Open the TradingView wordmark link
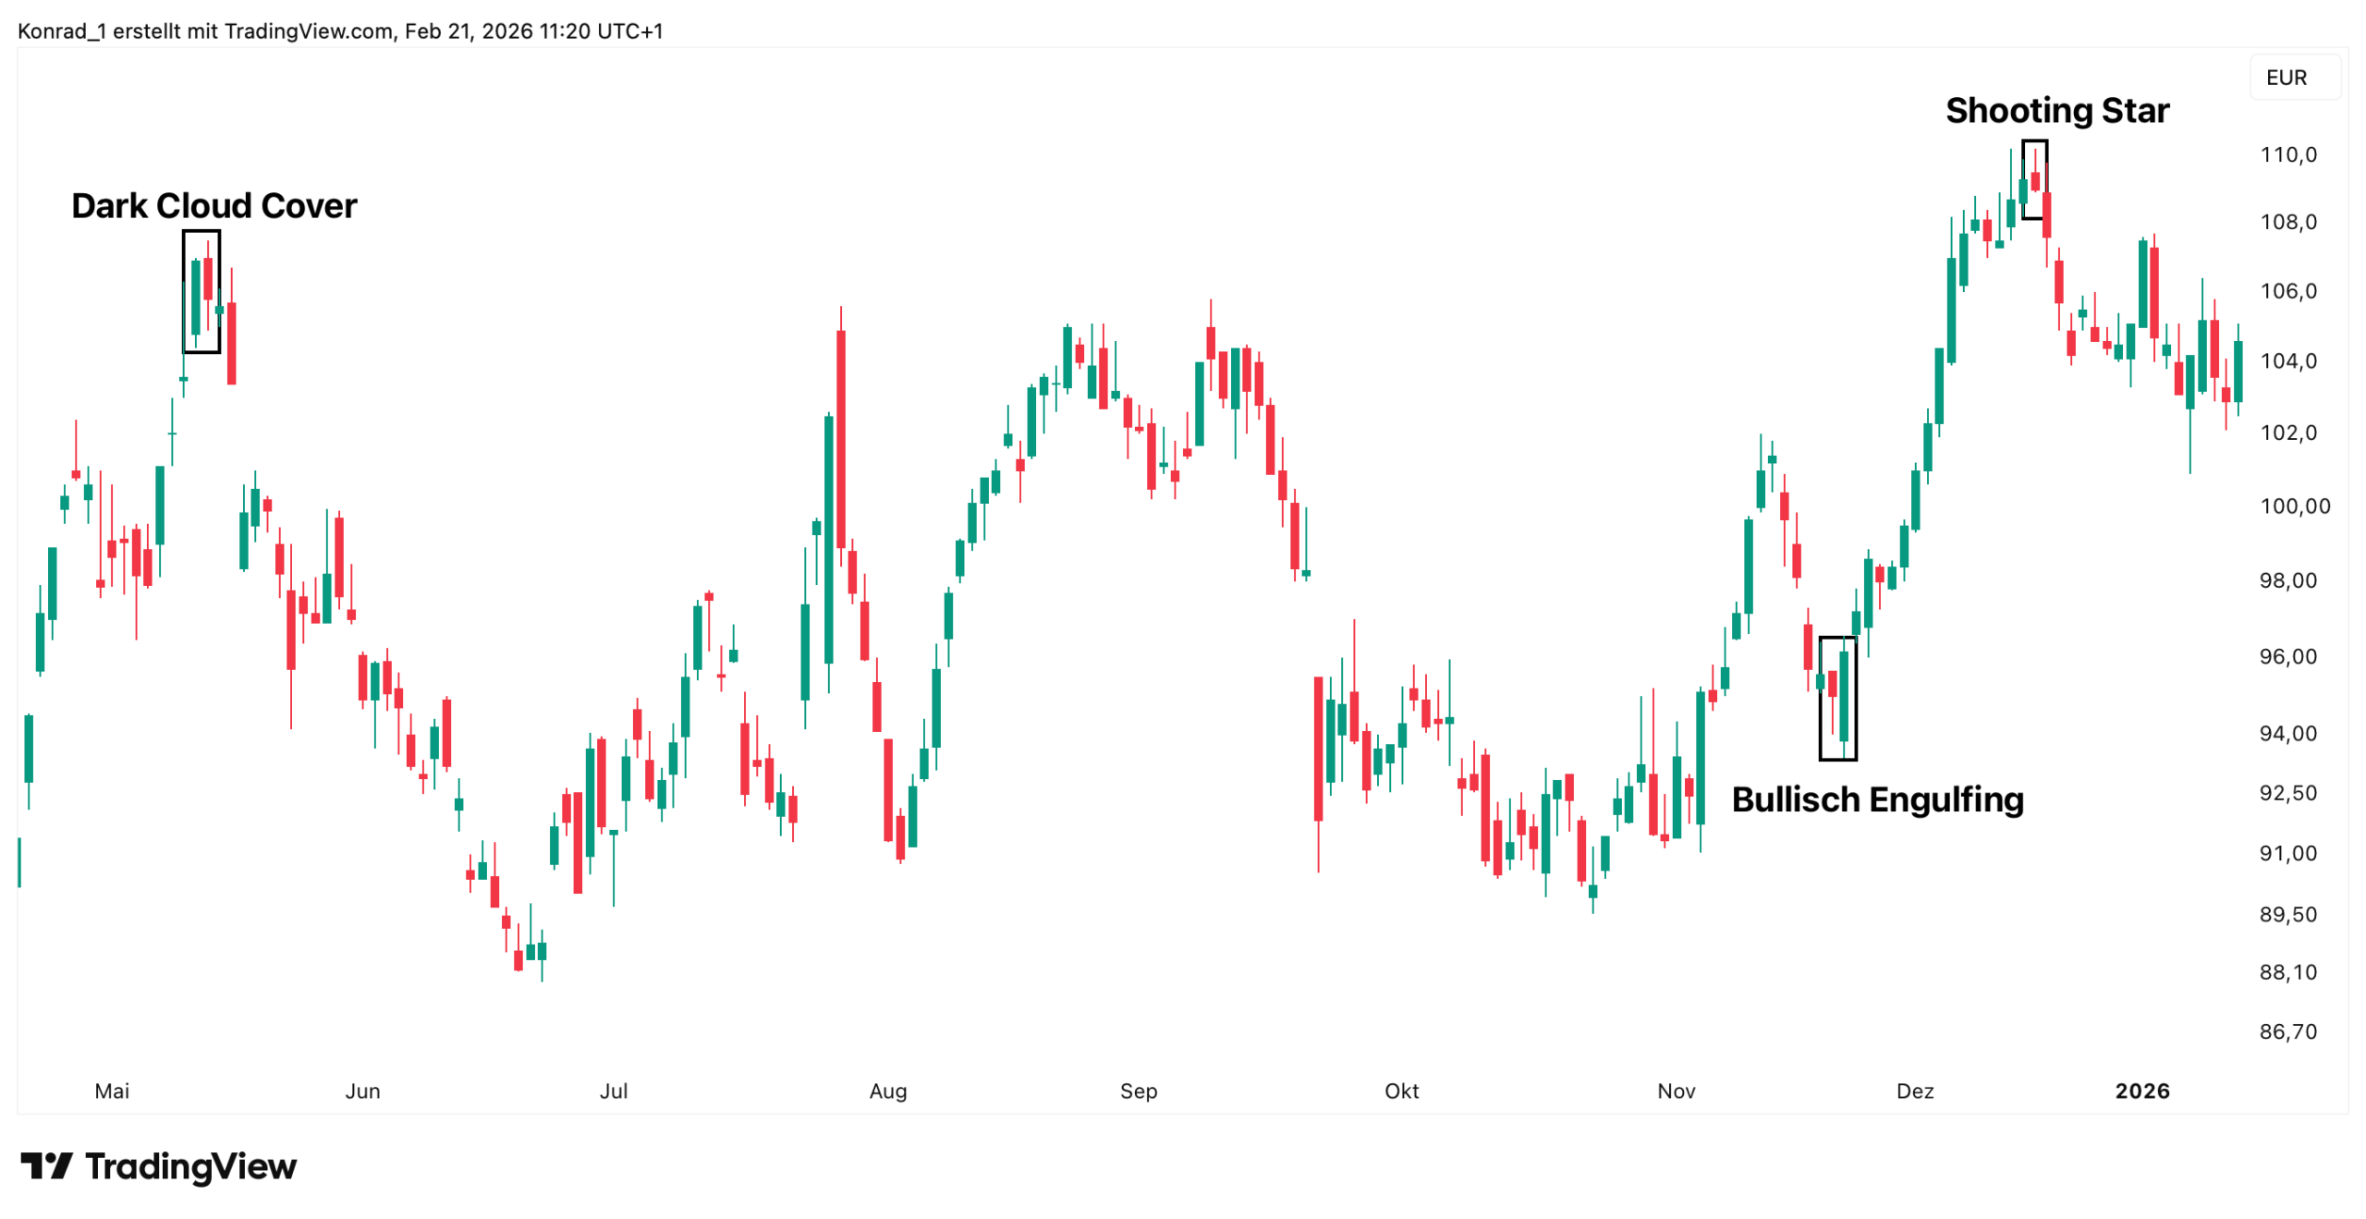The width and height of the screenshot is (2366, 1219). coord(190,1166)
